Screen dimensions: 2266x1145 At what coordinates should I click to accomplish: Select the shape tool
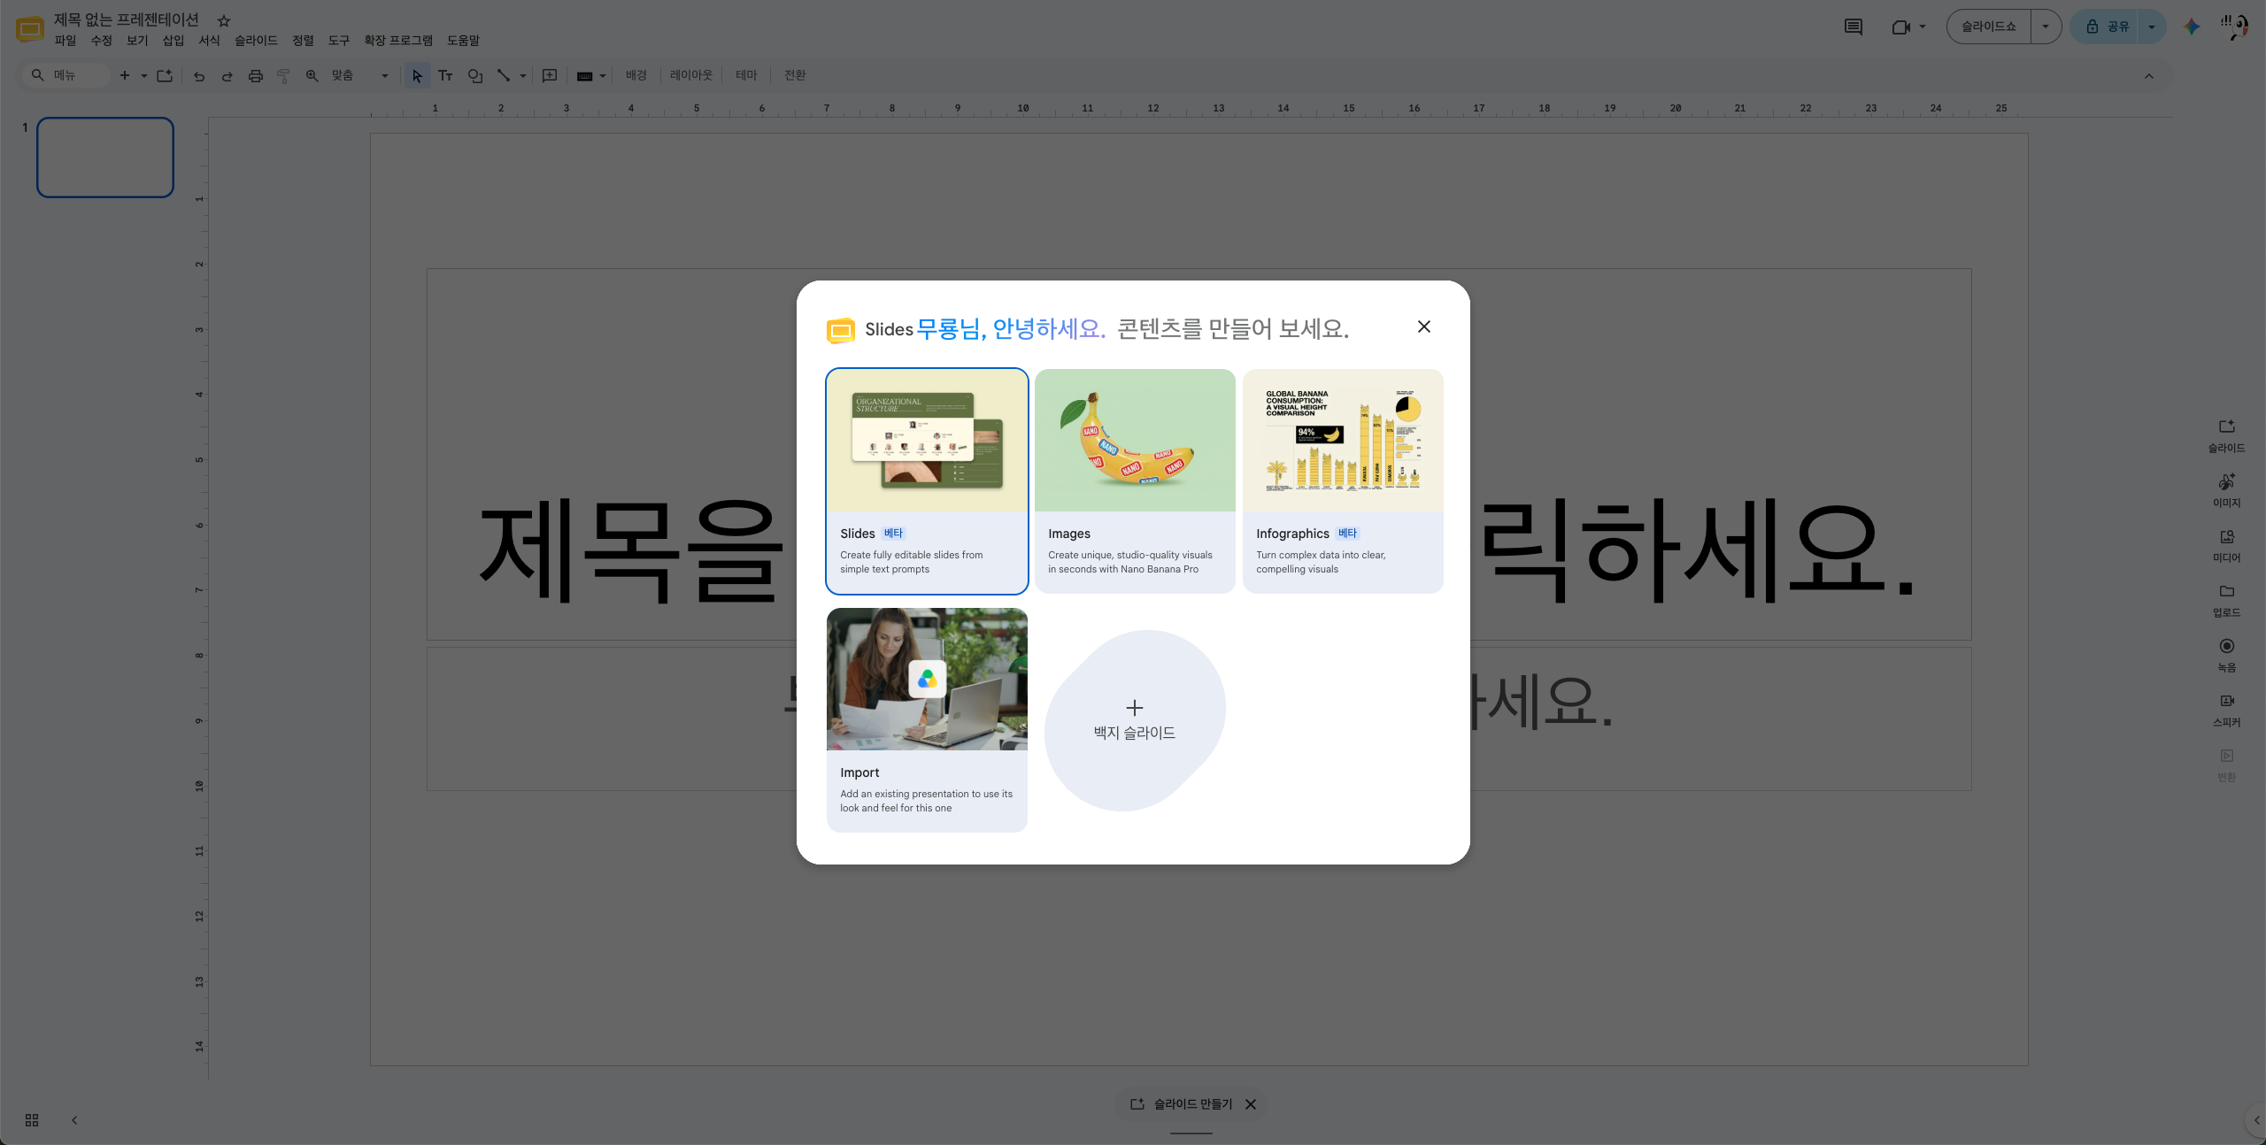pyautogui.click(x=475, y=76)
